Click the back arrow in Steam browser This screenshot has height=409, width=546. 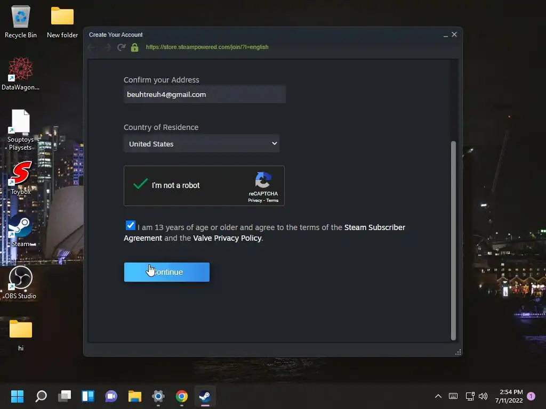tap(92, 47)
